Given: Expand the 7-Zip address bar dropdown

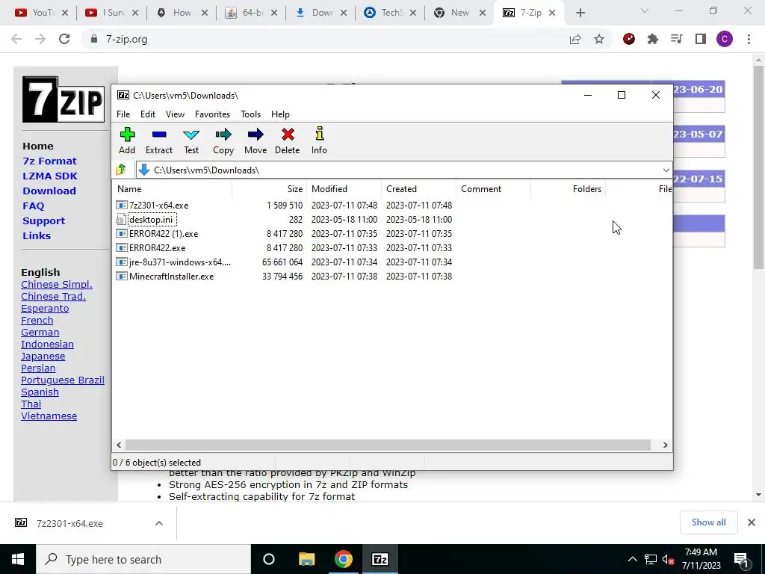Looking at the screenshot, I should [666, 170].
